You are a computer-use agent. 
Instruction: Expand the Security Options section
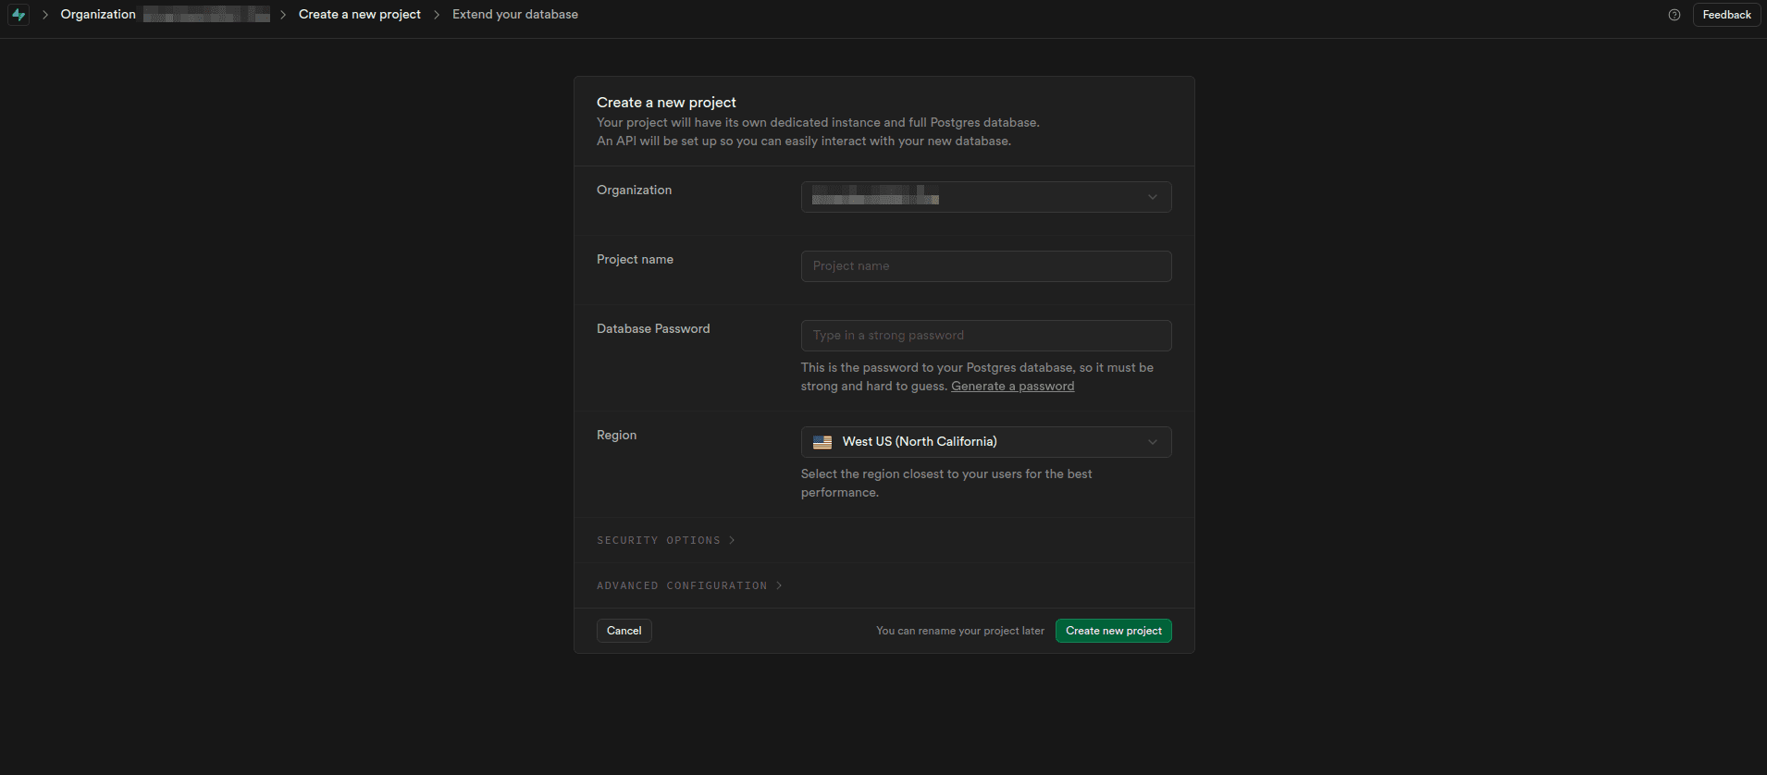(658, 540)
